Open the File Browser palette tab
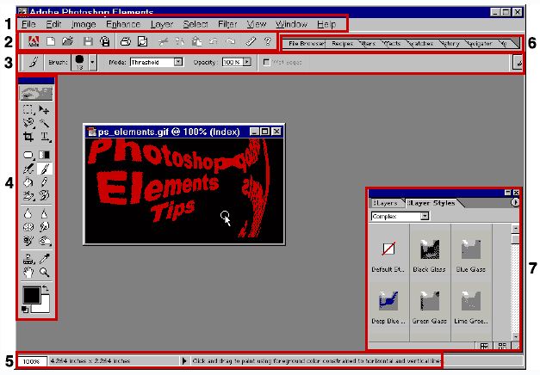The width and height of the screenshot is (540, 375). (x=306, y=43)
